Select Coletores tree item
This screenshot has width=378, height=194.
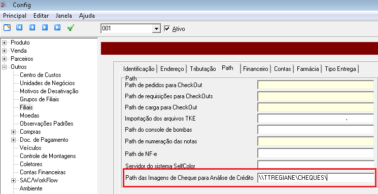pyautogui.click(x=31, y=164)
